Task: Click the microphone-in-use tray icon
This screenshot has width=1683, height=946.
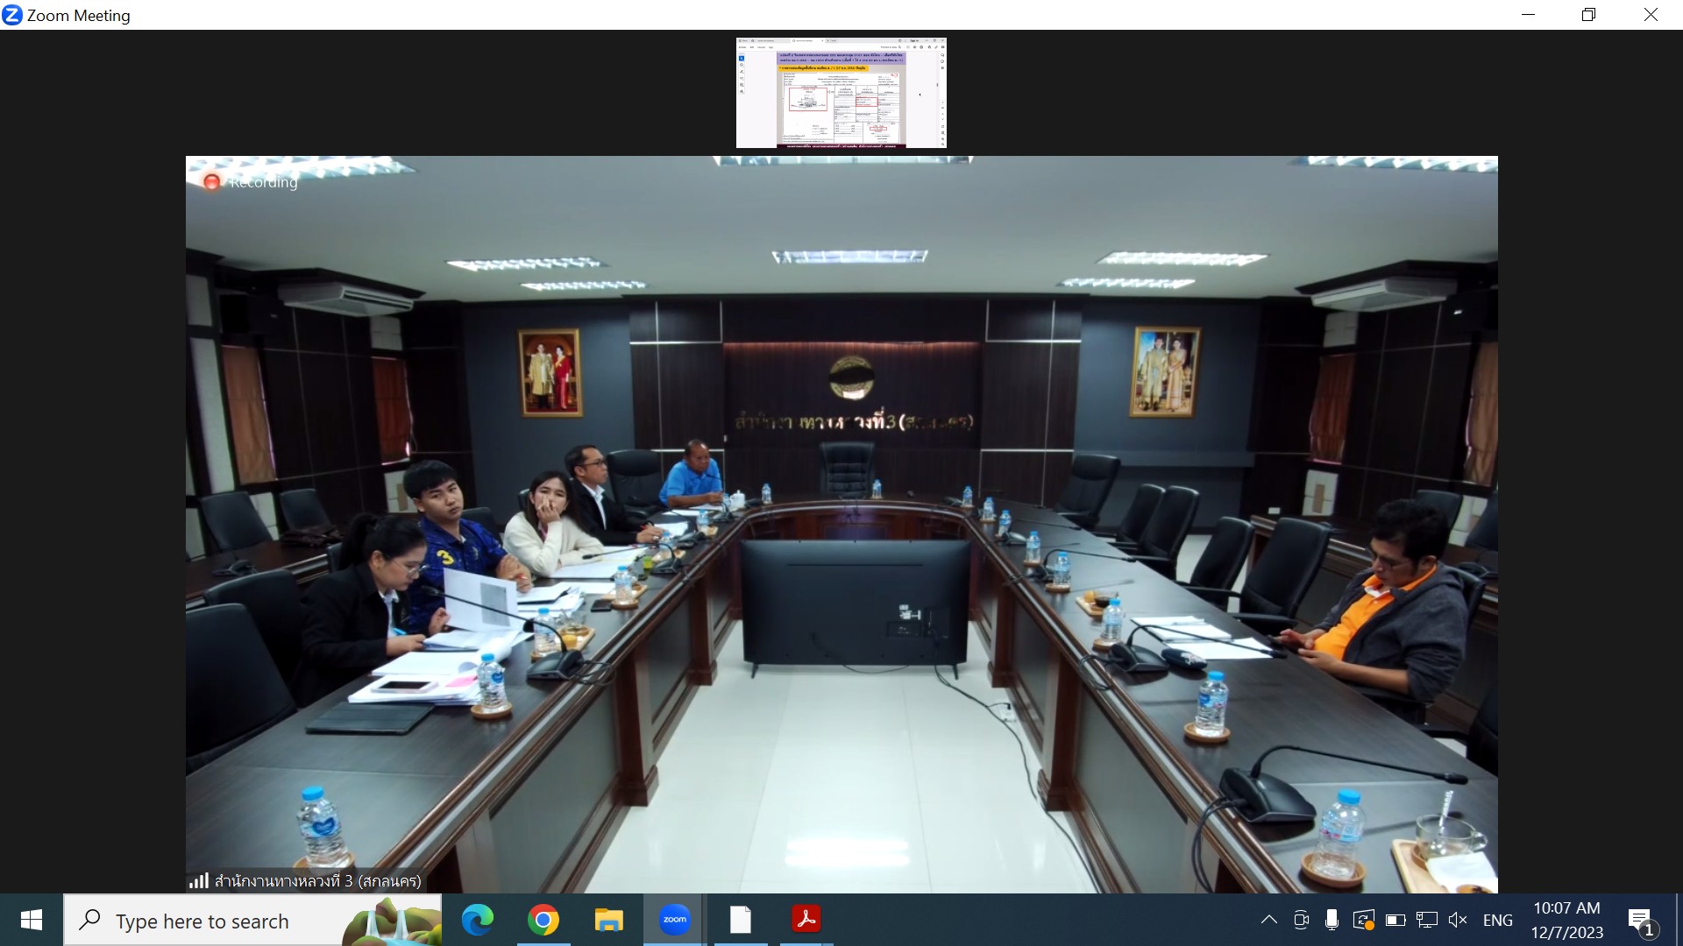Action: [x=1331, y=920]
